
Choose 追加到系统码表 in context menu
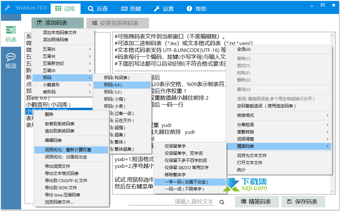71,131
